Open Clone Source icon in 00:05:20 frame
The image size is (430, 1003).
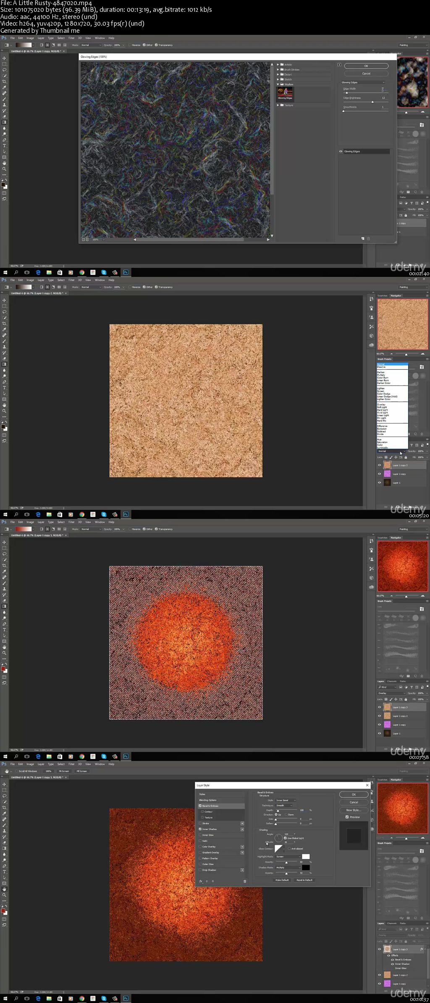pos(371,317)
